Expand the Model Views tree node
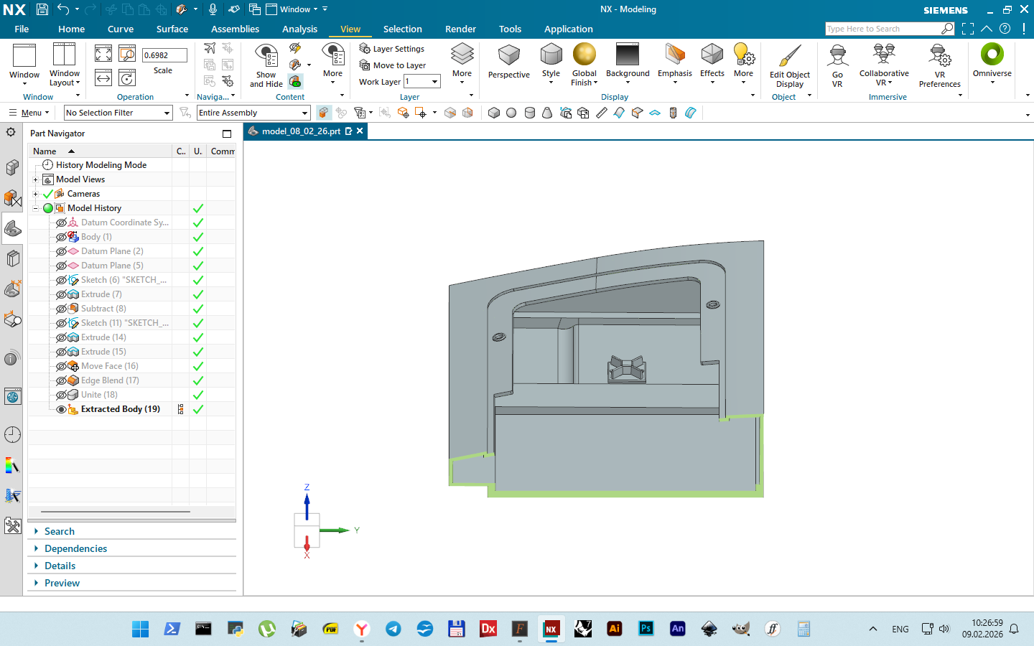Screen dimensions: 1034x646 point(35,179)
